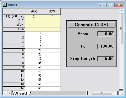Click column A cell containing 50

point(34,76)
